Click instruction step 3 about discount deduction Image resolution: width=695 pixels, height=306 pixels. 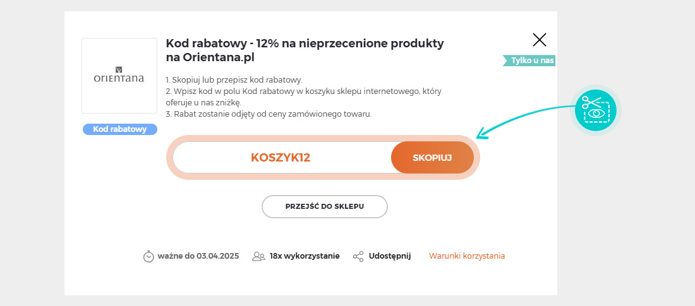tap(269, 114)
